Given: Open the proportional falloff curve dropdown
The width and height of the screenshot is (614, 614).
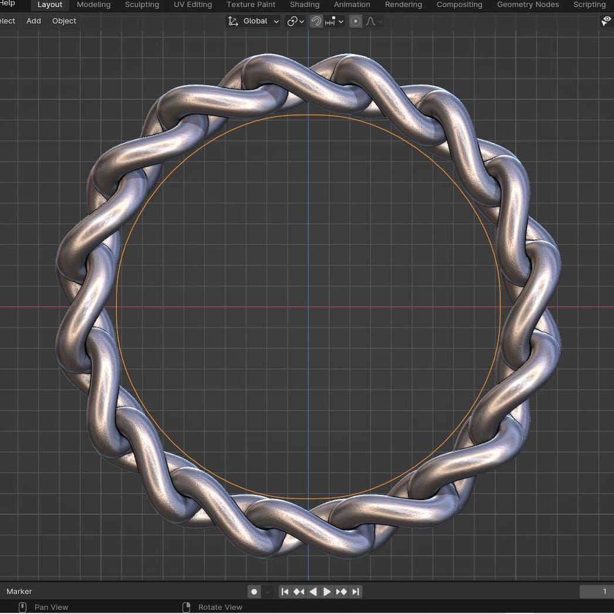Looking at the screenshot, I should click(x=374, y=21).
